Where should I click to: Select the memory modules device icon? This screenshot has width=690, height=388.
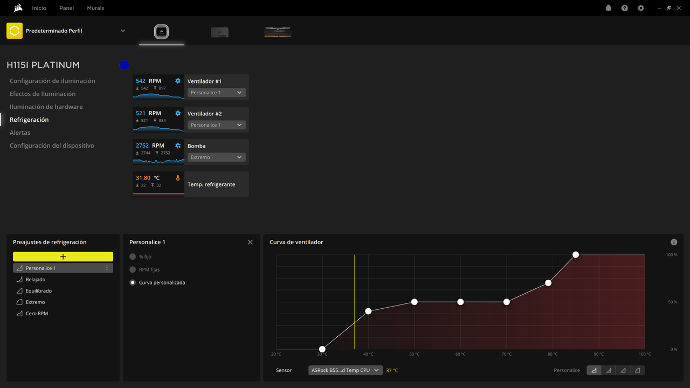tap(278, 32)
